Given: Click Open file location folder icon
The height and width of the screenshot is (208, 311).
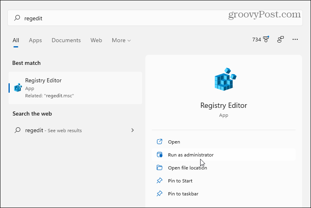Looking at the screenshot, I should tap(160, 168).
